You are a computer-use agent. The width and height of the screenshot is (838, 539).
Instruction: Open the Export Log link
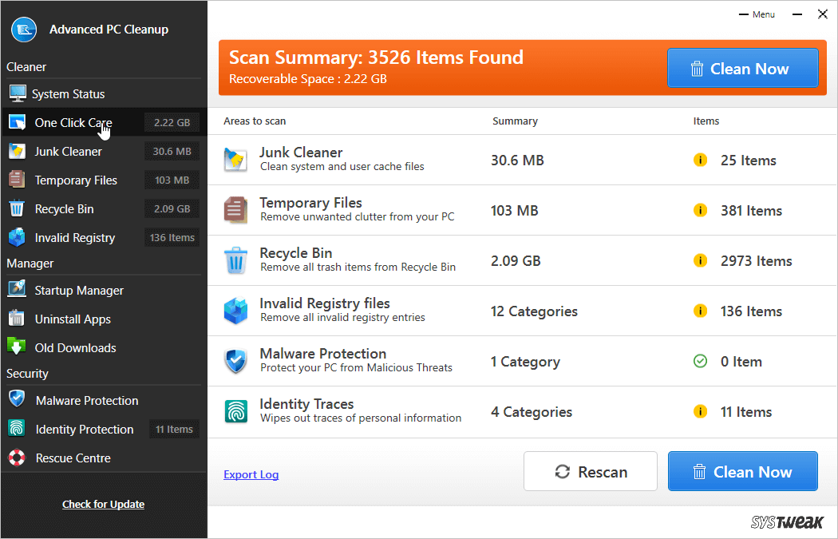[251, 474]
